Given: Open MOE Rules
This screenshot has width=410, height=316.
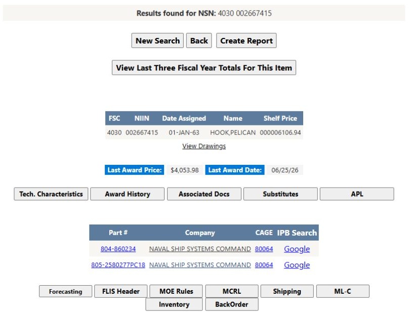Looking at the screenshot, I should tap(176, 291).
